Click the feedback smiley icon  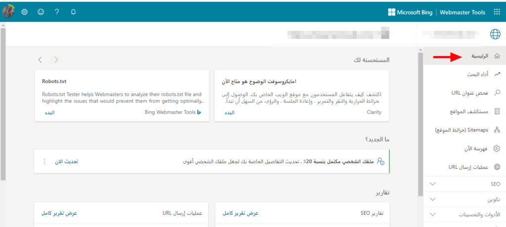coord(41,12)
